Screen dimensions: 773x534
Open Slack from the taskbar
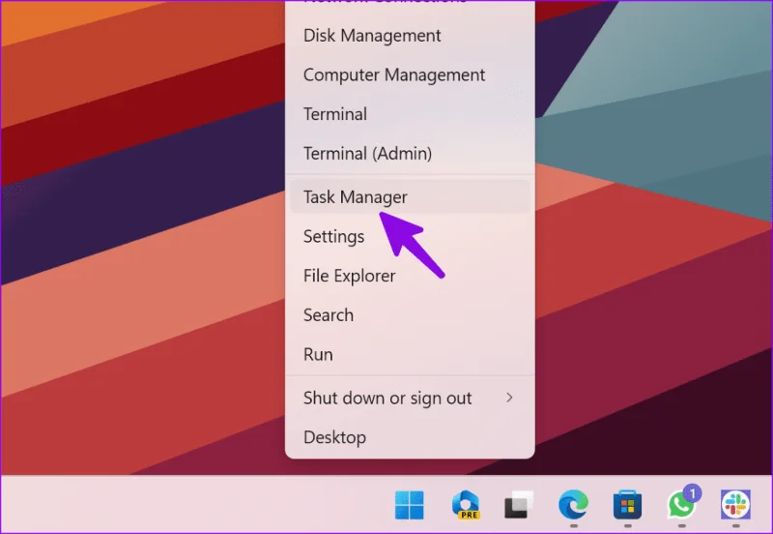click(x=735, y=505)
